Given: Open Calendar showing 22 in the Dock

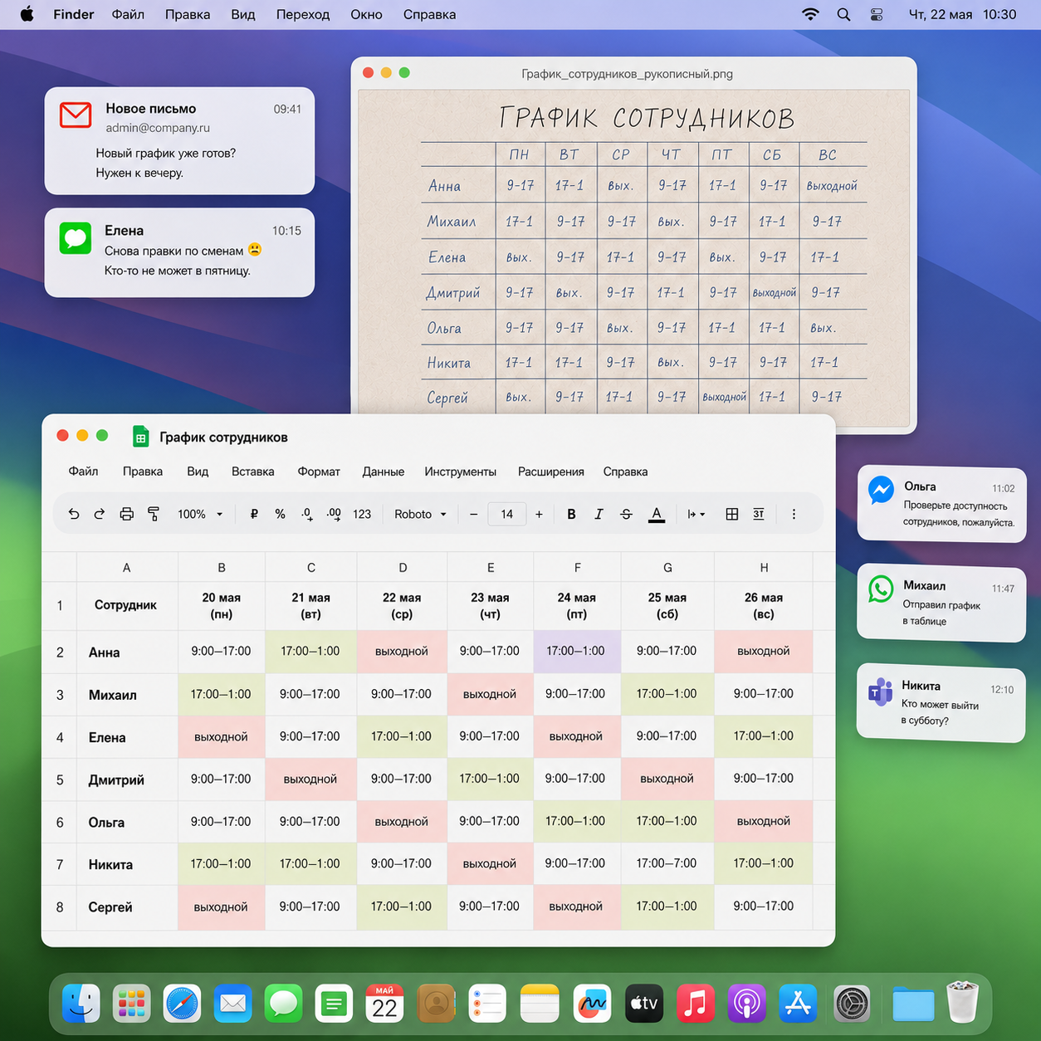Looking at the screenshot, I should (x=384, y=1004).
